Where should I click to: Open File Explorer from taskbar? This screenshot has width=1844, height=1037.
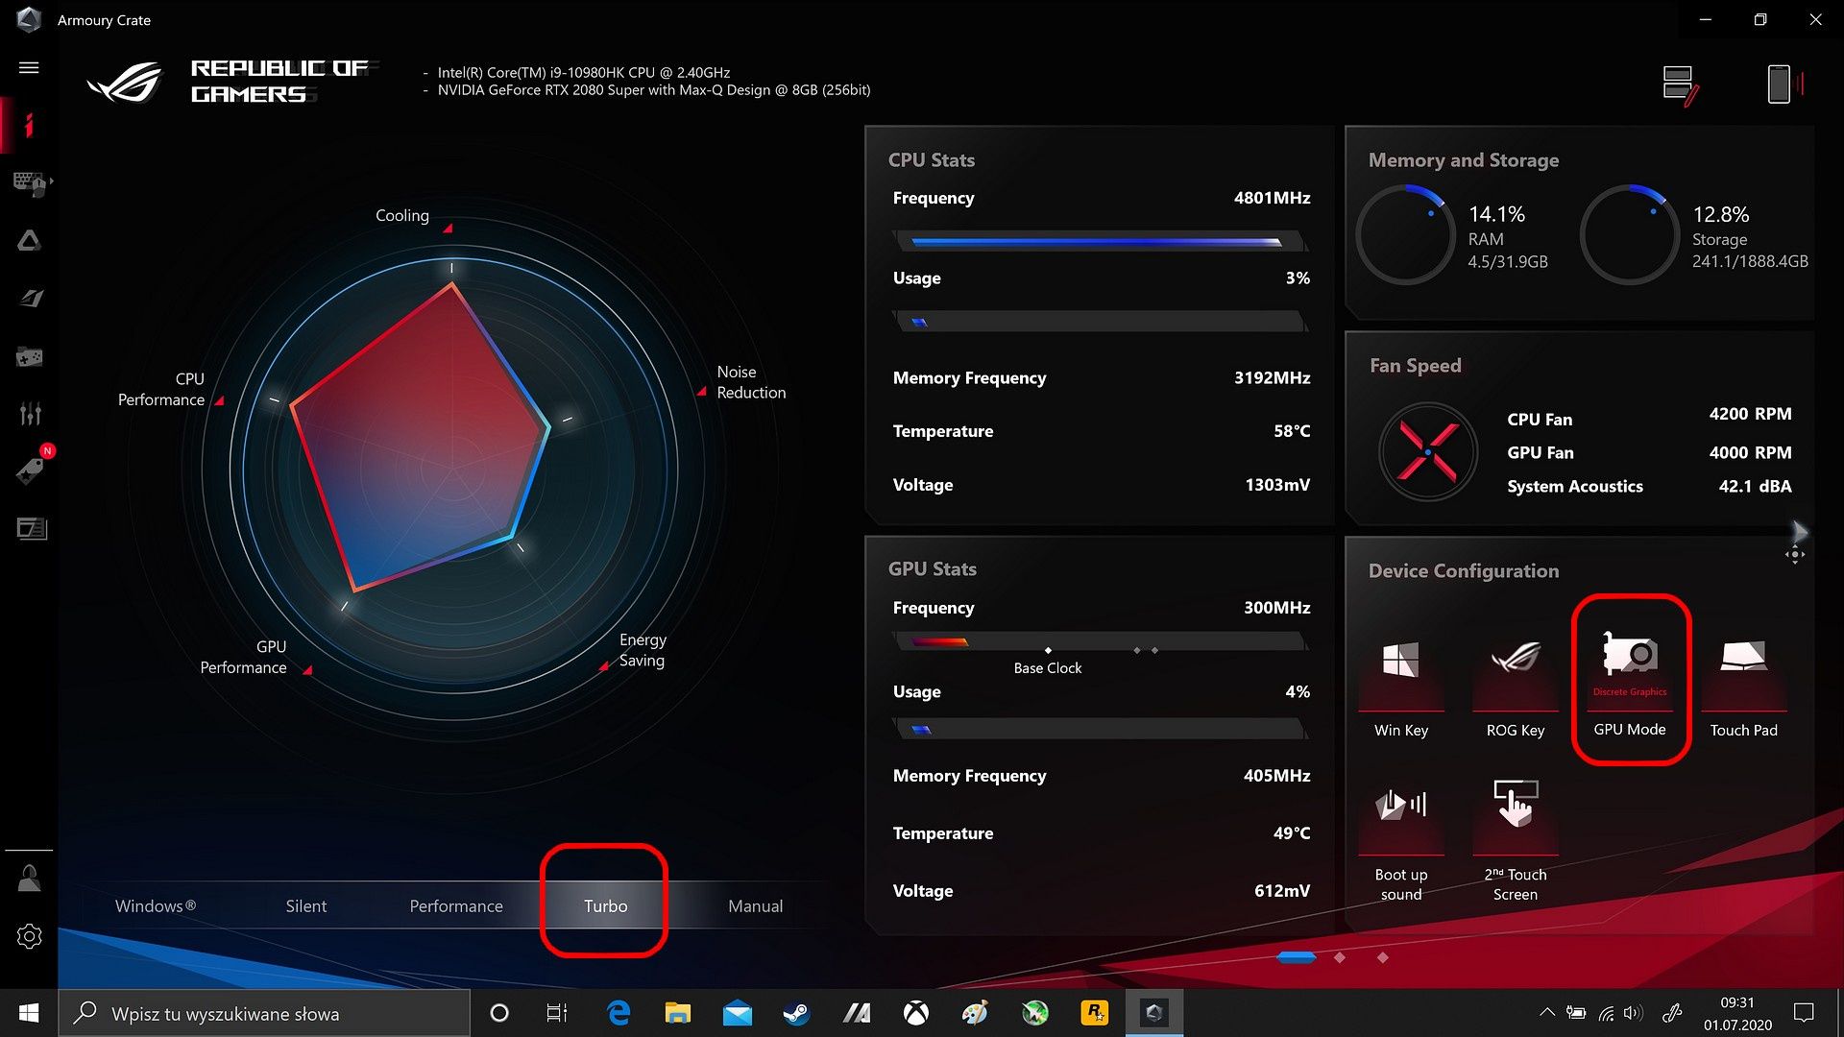click(678, 1013)
